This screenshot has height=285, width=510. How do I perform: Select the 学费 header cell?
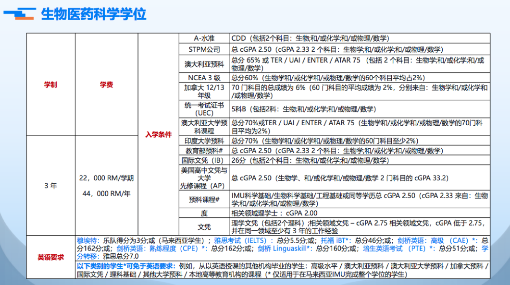[106, 85]
